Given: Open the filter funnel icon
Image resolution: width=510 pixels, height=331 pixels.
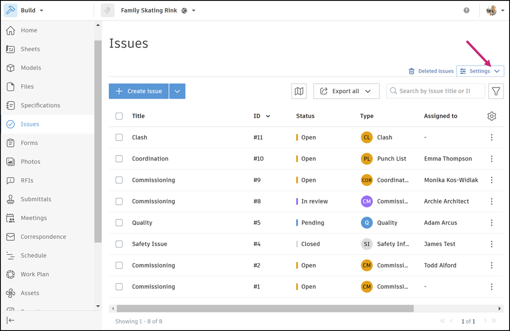Looking at the screenshot, I should click(x=496, y=91).
